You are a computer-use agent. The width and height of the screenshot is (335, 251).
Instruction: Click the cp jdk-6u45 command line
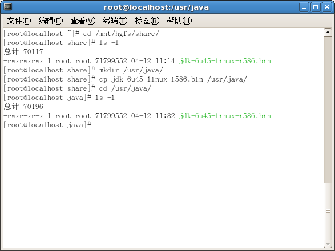(x=126, y=79)
